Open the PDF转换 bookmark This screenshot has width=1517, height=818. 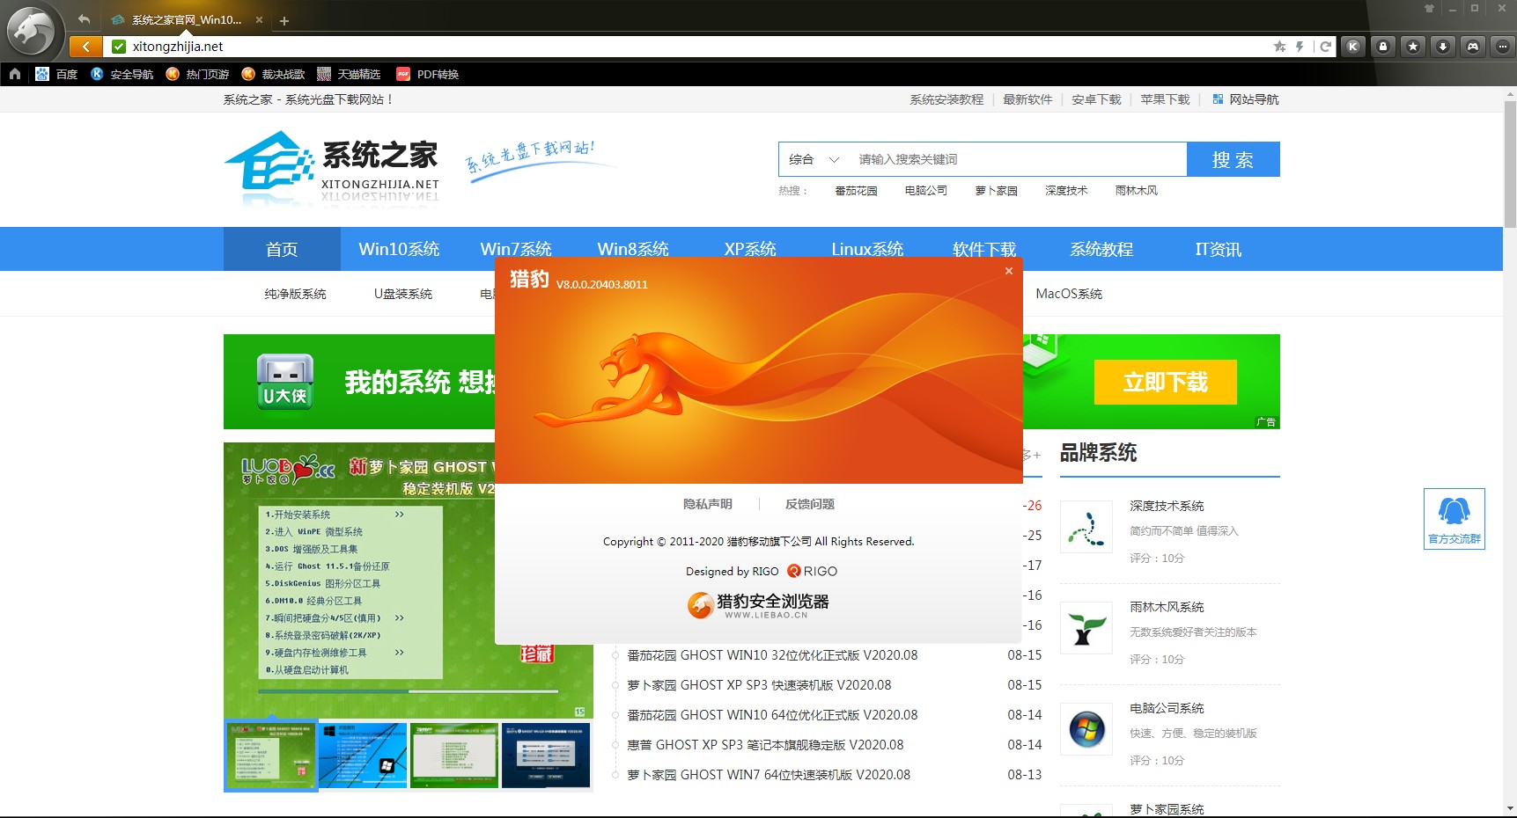pyautogui.click(x=428, y=74)
